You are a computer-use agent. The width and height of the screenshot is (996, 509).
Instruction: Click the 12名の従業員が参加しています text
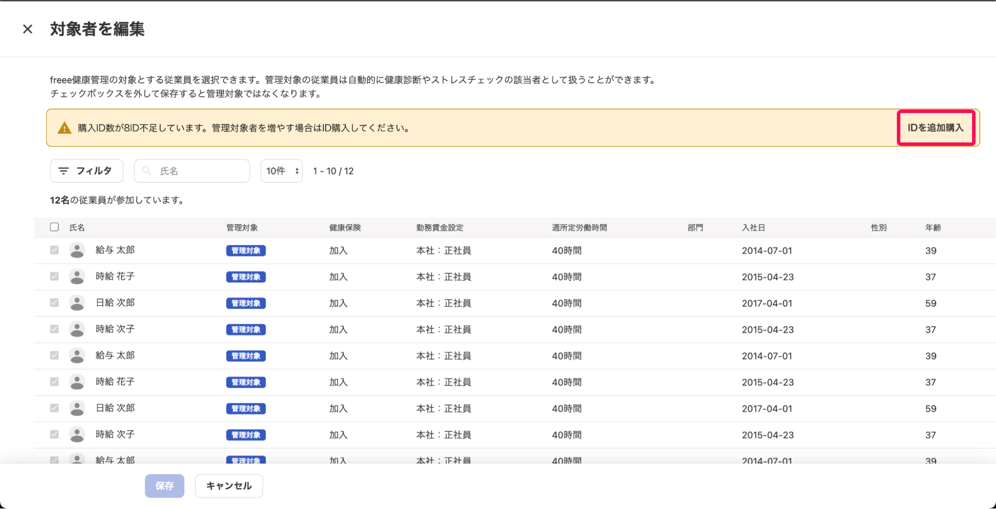coord(119,200)
